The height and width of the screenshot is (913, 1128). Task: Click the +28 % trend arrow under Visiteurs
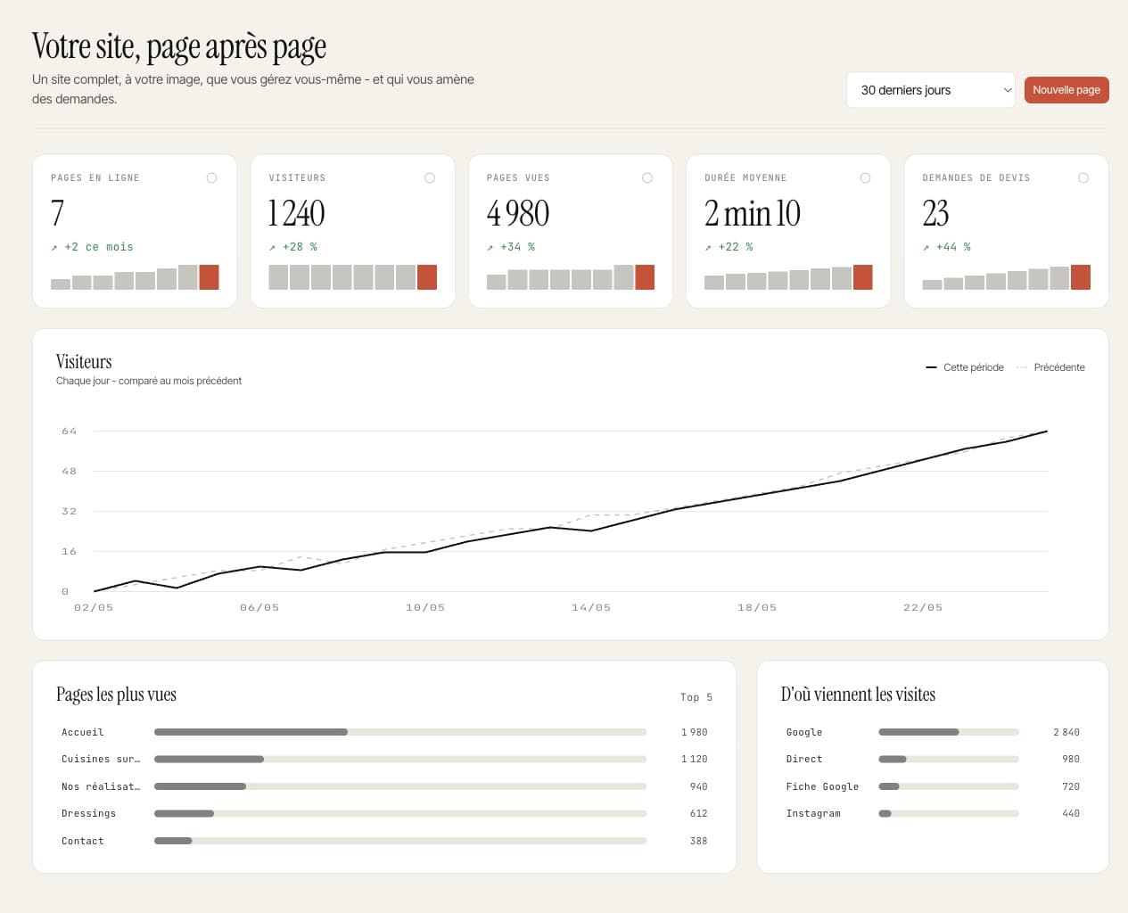[272, 248]
